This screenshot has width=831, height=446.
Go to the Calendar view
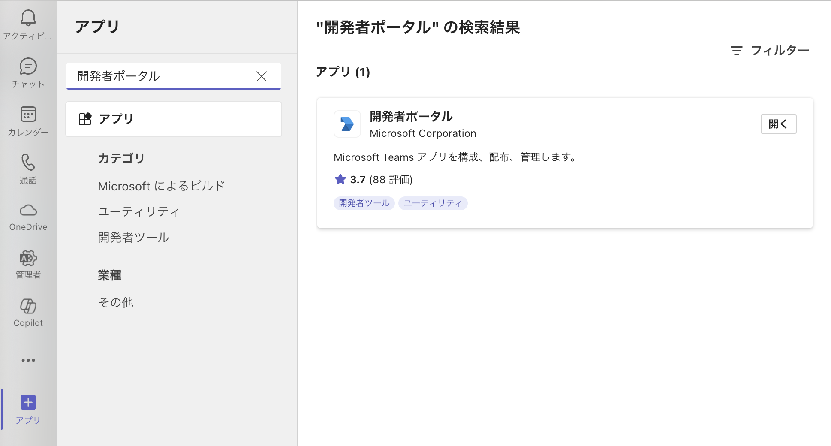(x=28, y=115)
